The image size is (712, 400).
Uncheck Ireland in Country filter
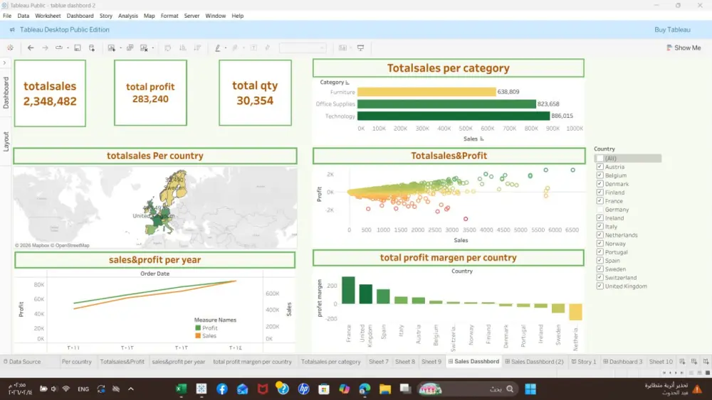point(600,218)
